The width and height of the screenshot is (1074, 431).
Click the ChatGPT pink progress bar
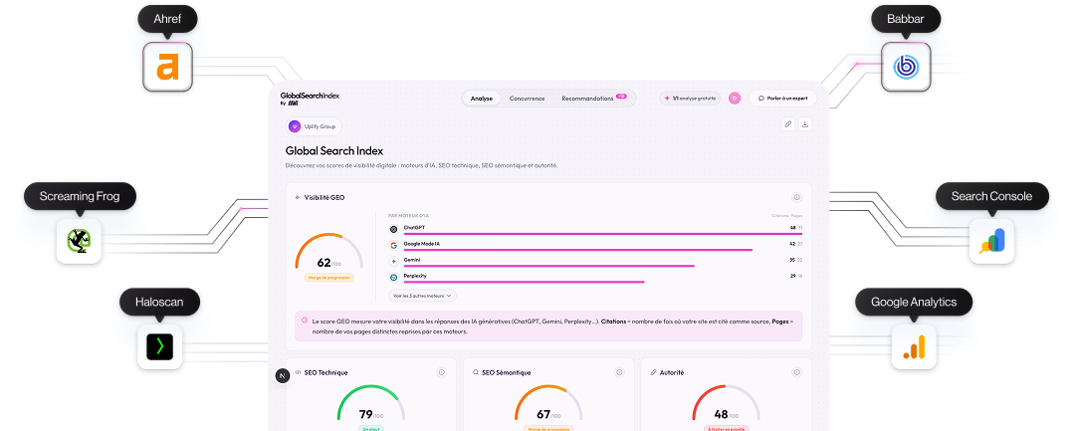pyautogui.click(x=603, y=234)
